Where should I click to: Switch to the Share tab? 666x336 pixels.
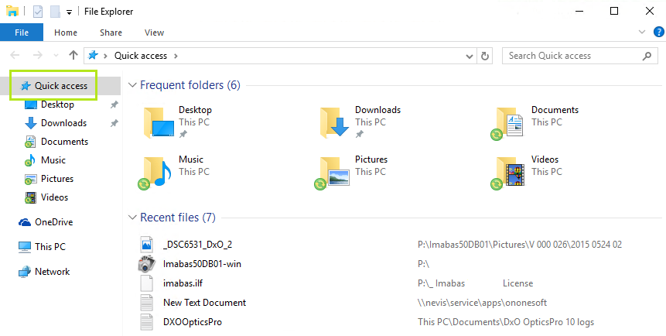pyautogui.click(x=111, y=33)
